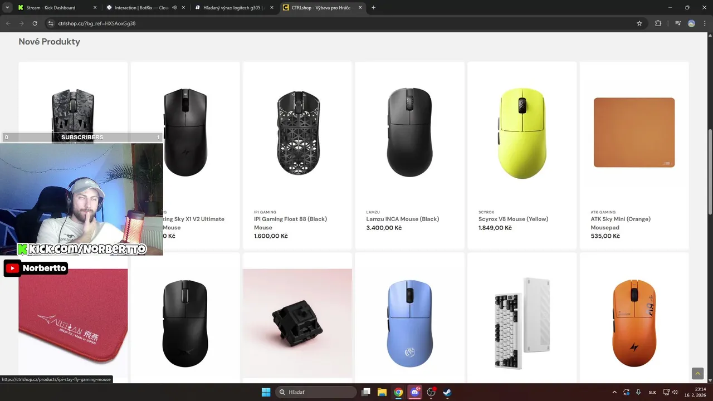The height and width of the screenshot is (401, 713).
Task: Open Discord from the taskbar
Action: pos(414,392)
